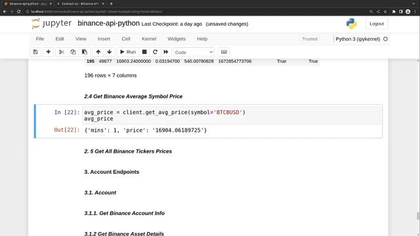
Task: Select the Out[22] output text
Action: pyautogui.click(x=146, y=130)
